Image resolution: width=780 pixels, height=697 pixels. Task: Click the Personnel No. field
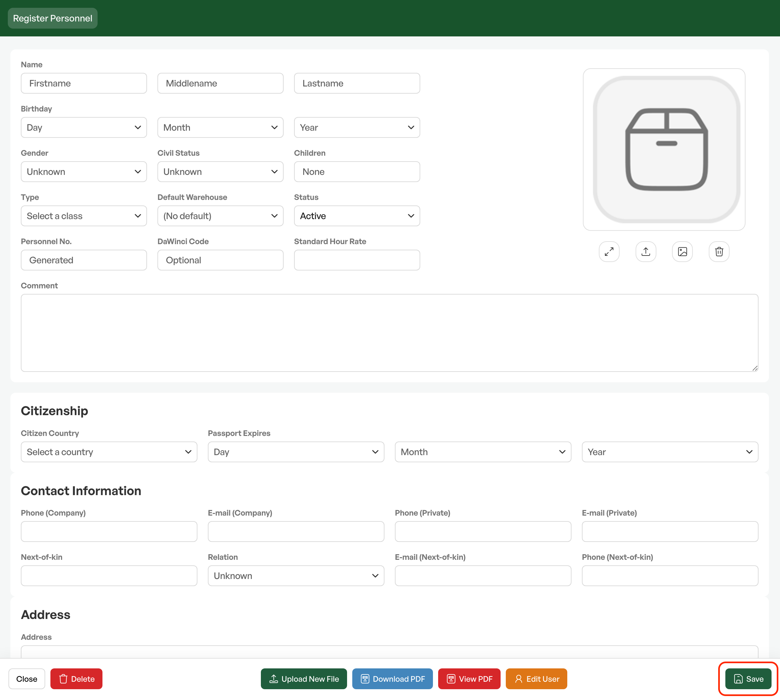coord(84,260)
